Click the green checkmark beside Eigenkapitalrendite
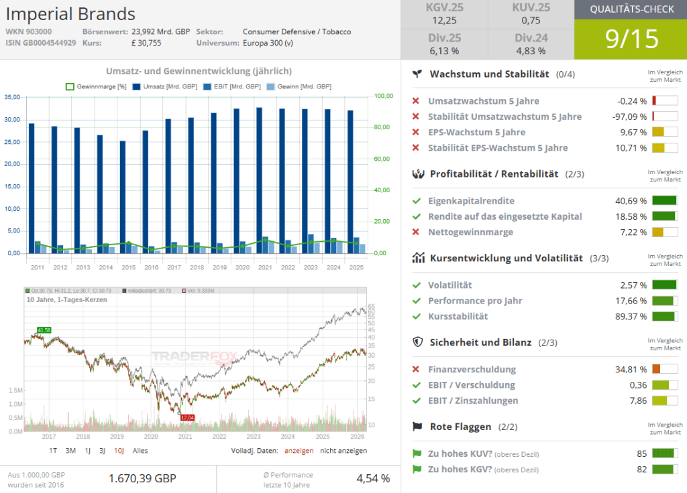The height and width of the screenshot is (493, 687). point(417,201)
